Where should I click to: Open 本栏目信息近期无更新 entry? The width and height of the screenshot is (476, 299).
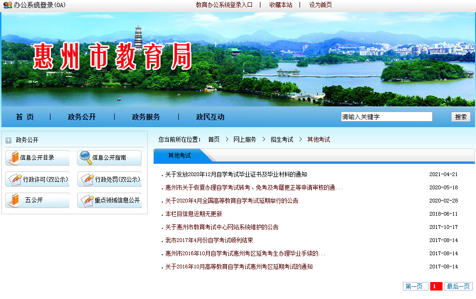click(193, 214)
